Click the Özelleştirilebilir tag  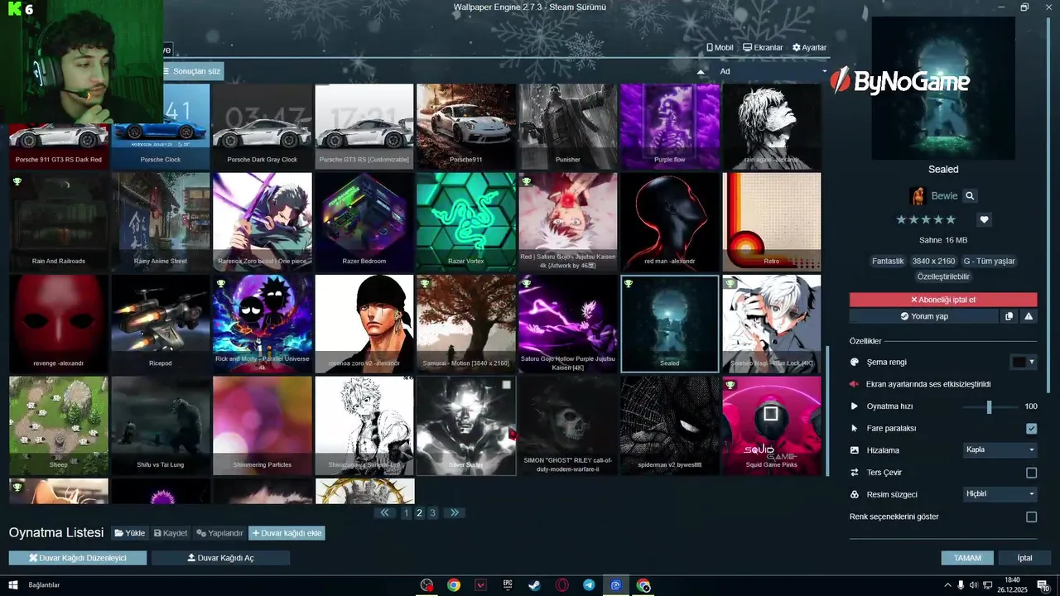943,276
